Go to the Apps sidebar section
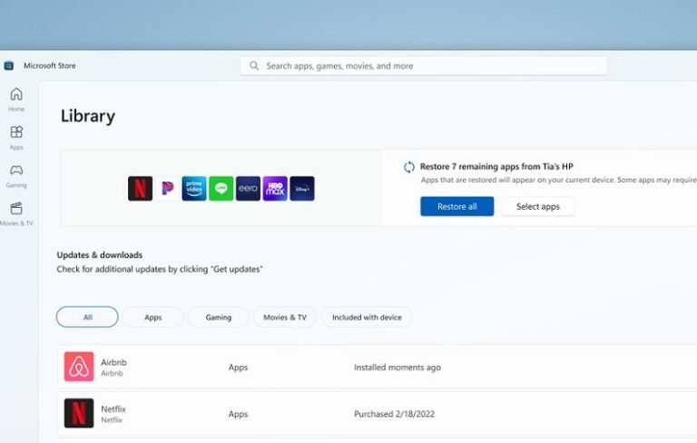The width and height of the screenshot is (697, 443). tap(16, 137)
